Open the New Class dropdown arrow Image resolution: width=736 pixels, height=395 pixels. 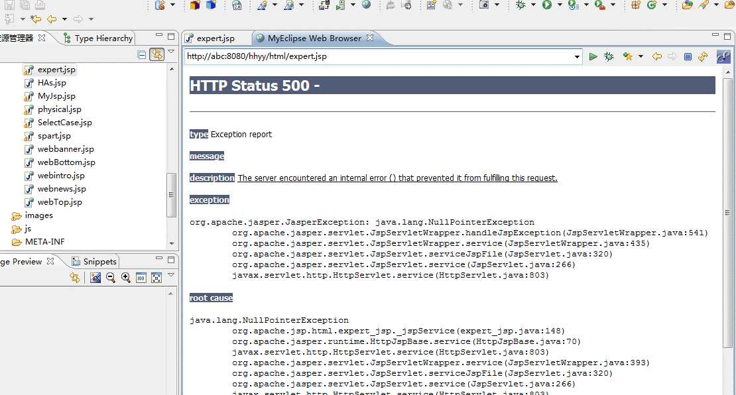point(664,5)
